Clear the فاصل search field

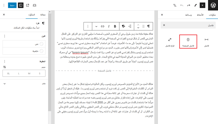[x=164, y=25]
